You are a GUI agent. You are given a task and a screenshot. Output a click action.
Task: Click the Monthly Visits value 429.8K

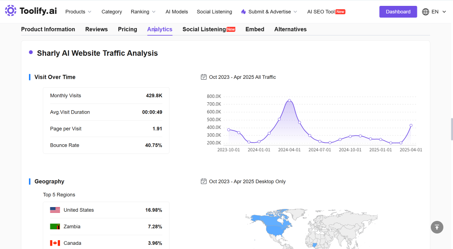click(x=154, y=96)
